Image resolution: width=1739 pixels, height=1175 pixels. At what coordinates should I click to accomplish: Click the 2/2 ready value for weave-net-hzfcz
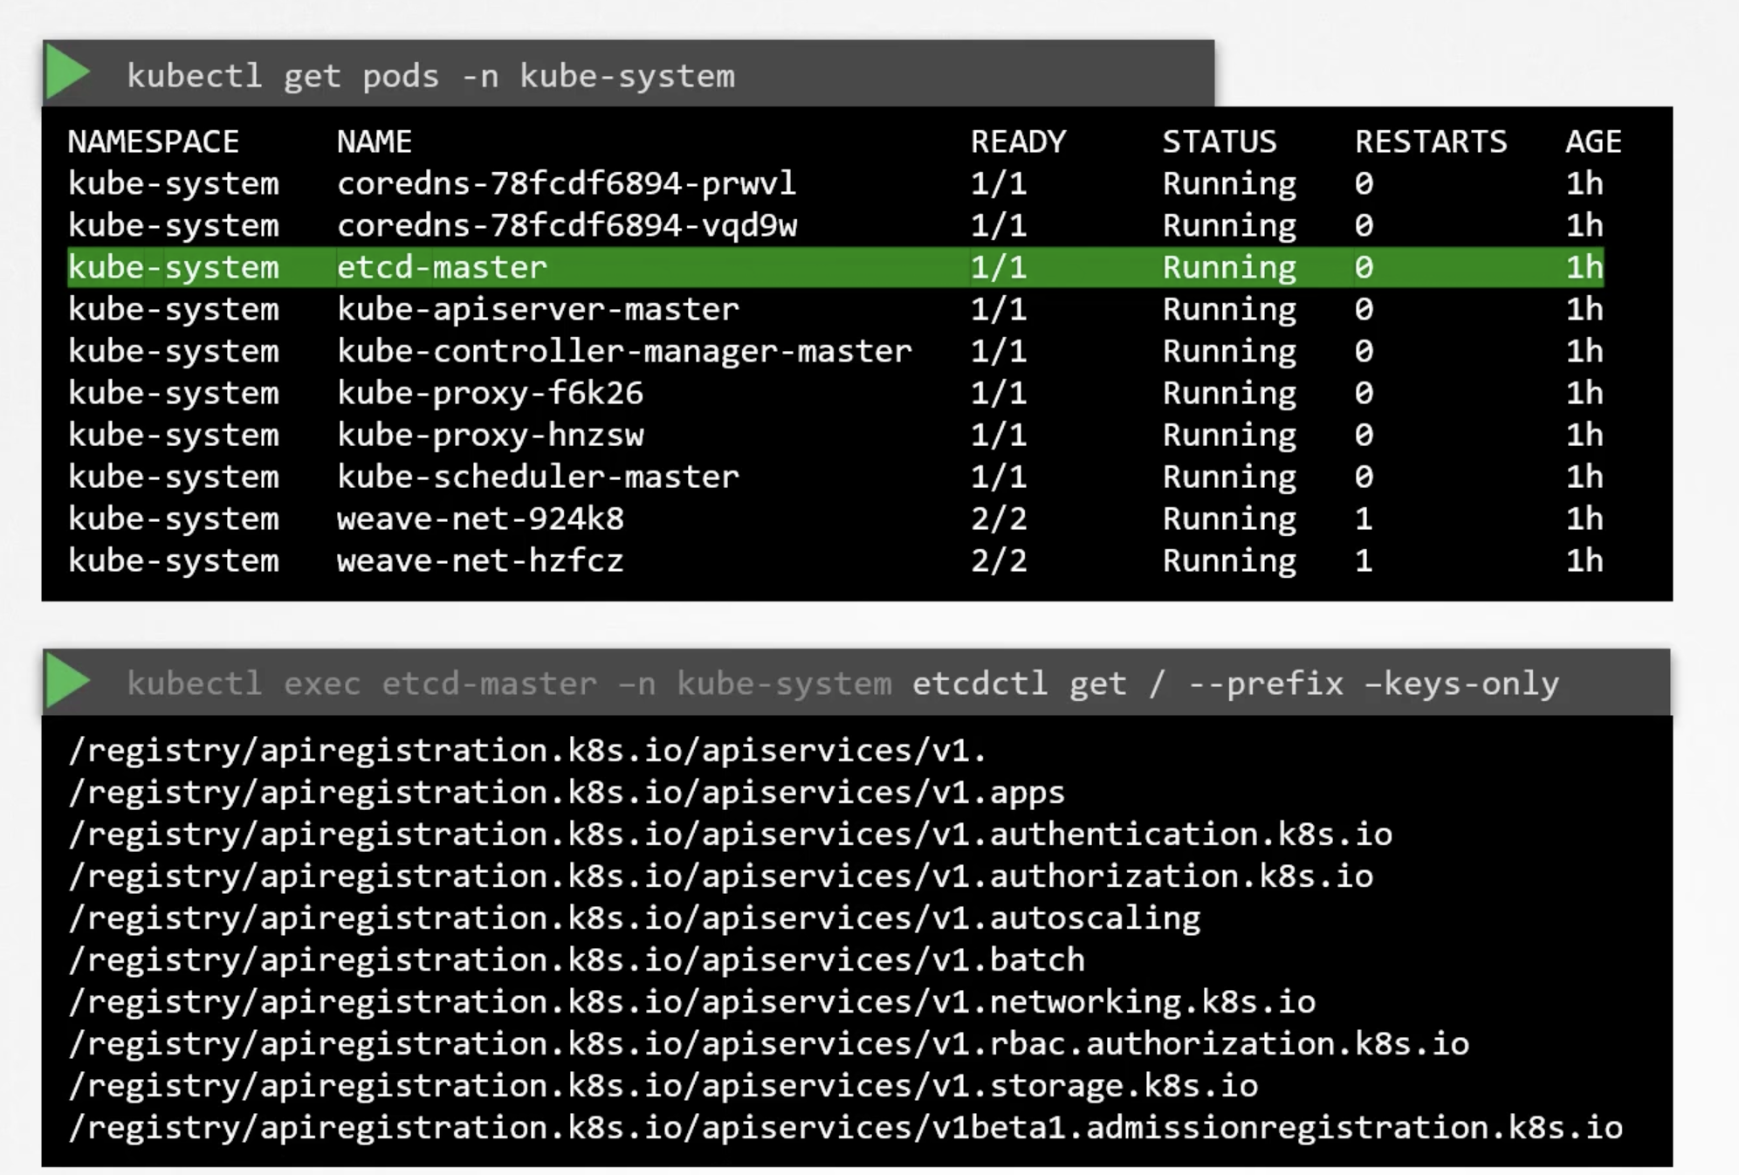point(999,560)
